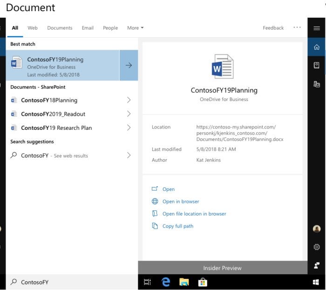Expand chevron for ContosoFY18Planning
The height and width of the screenshot is (290, 326).
[x=129, y=100]
